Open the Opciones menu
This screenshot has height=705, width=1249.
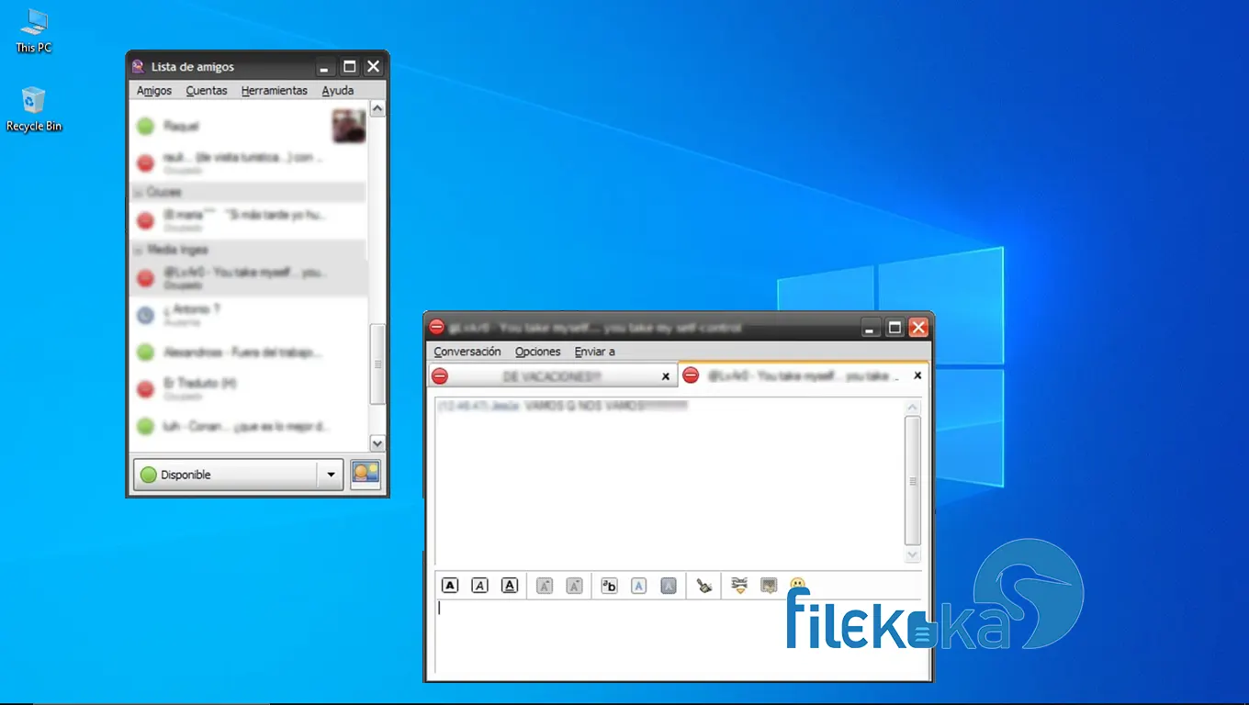(538, 352)
